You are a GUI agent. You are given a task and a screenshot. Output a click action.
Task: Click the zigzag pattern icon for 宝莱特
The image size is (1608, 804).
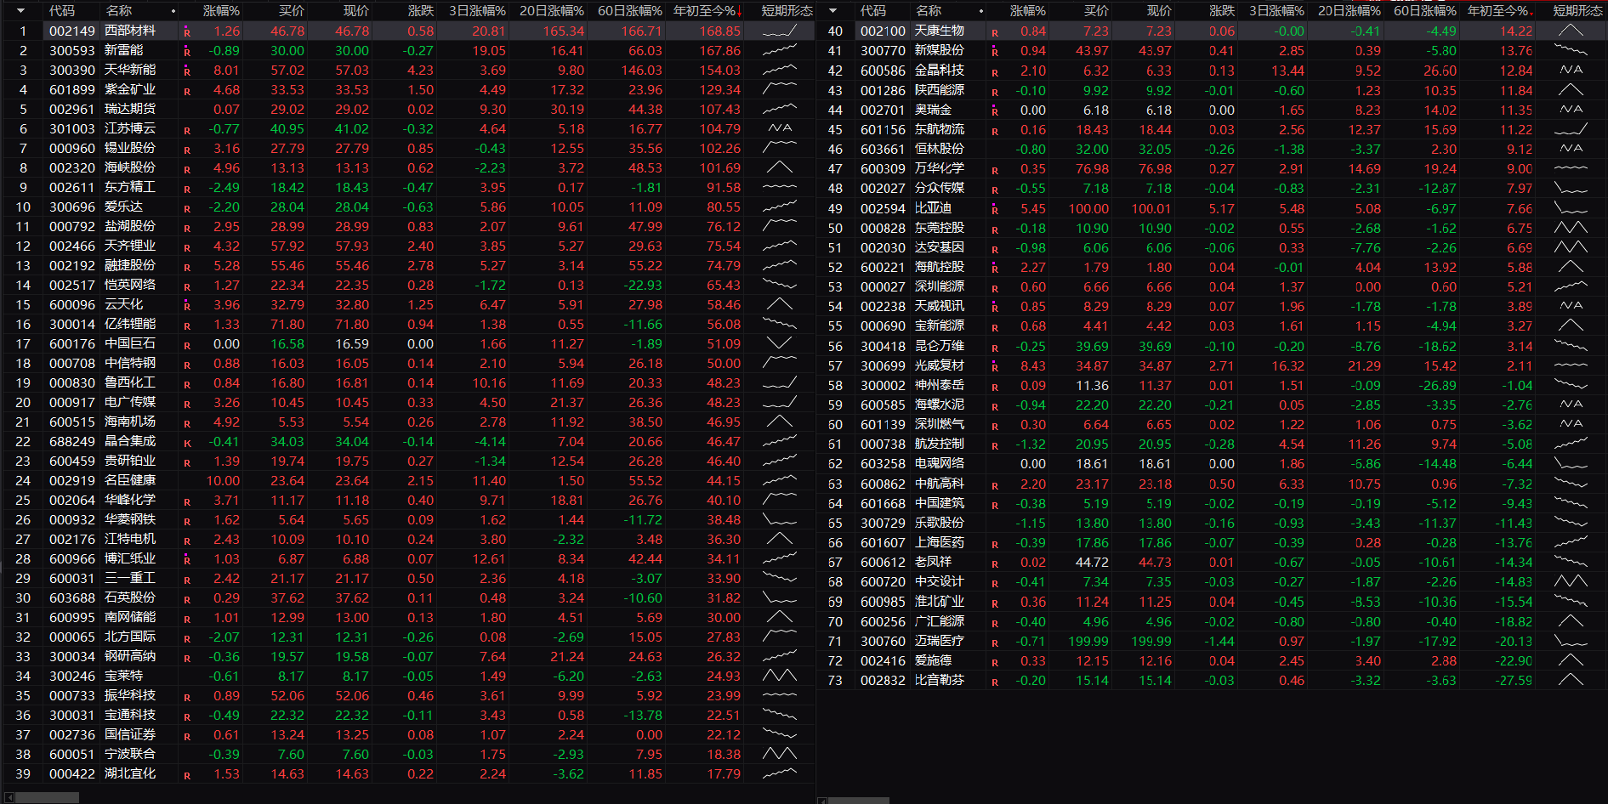(779, 677)
